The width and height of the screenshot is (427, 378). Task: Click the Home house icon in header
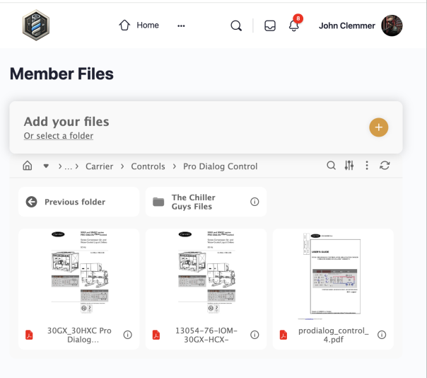pyautogui.click(x=124, y=25)
